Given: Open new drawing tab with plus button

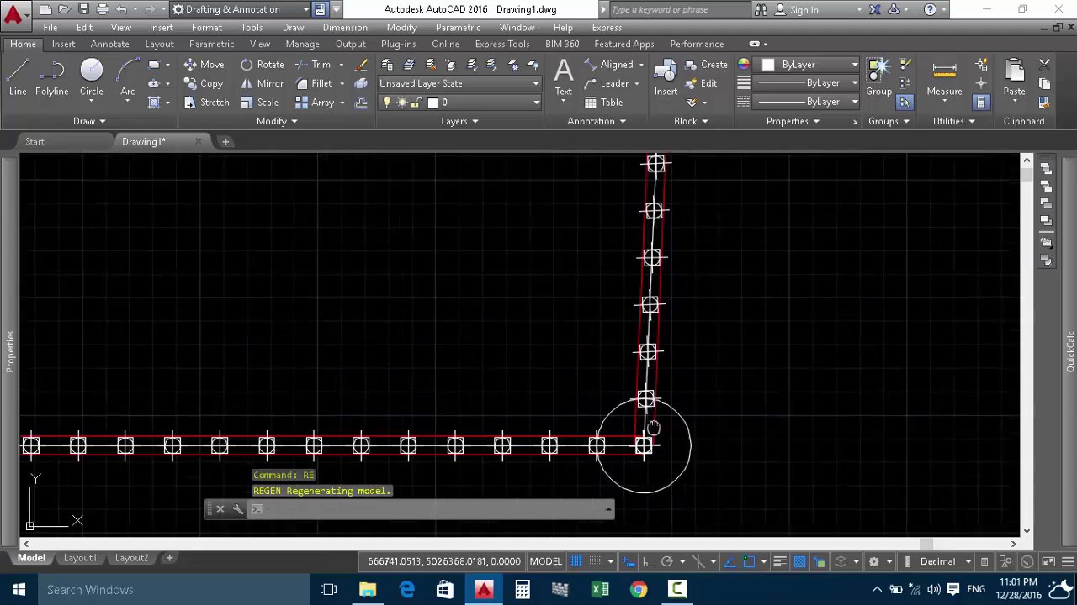Looking at the screenshot, I should coord(225,141).
